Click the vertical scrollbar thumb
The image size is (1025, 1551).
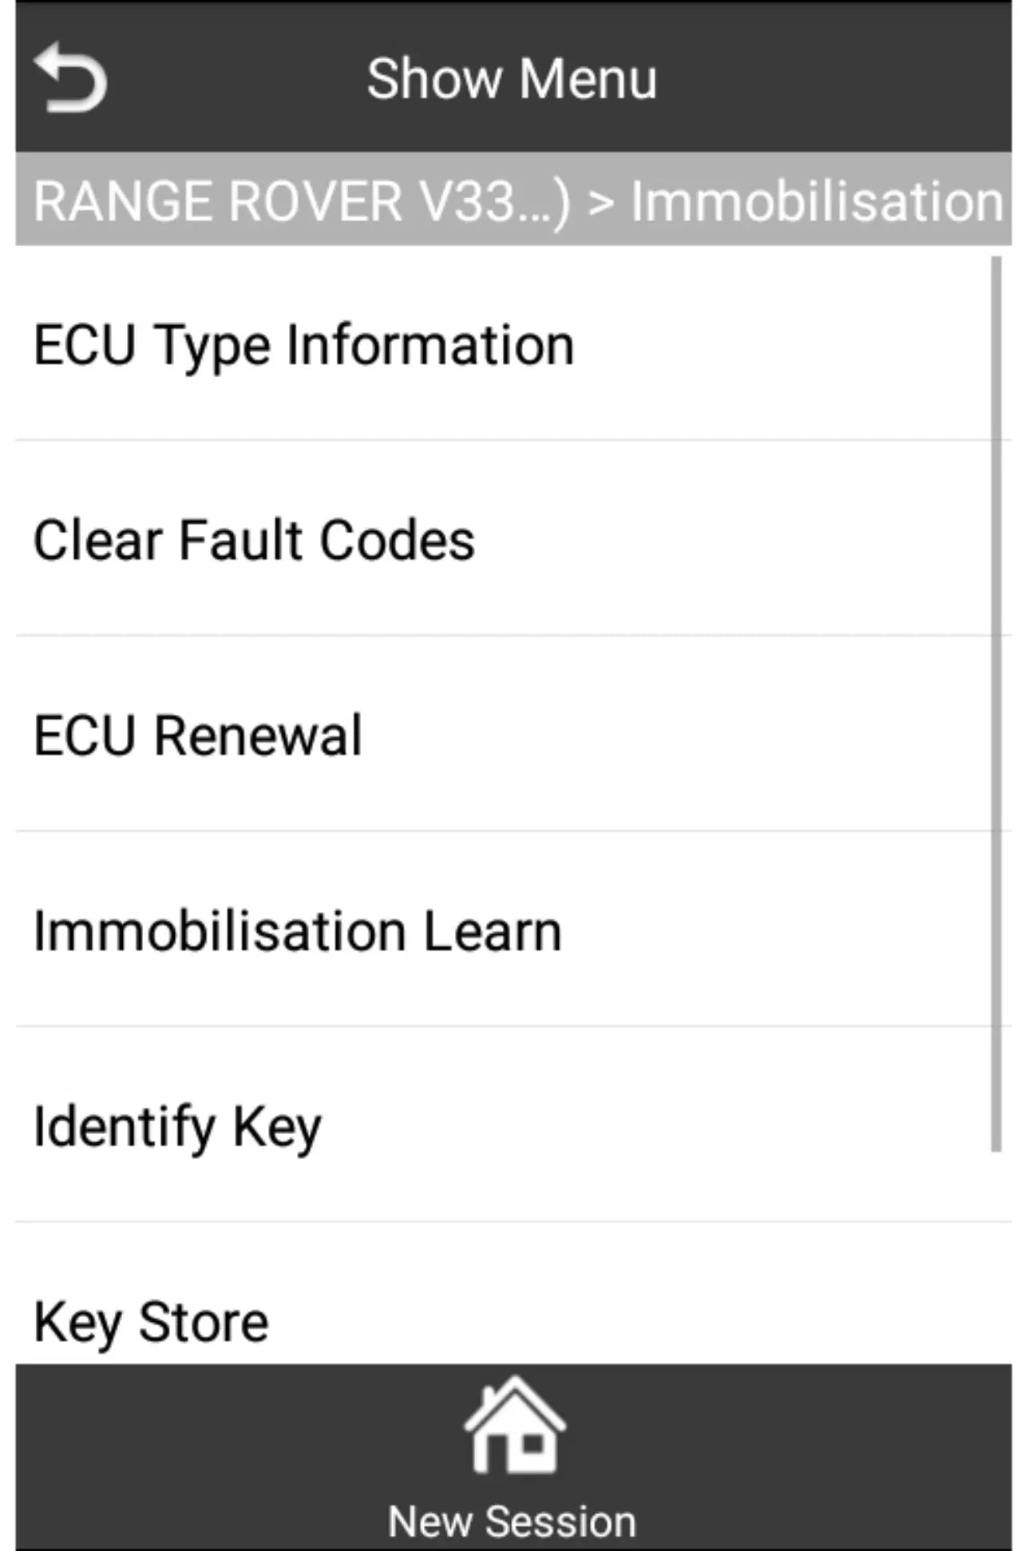point(995,703)
